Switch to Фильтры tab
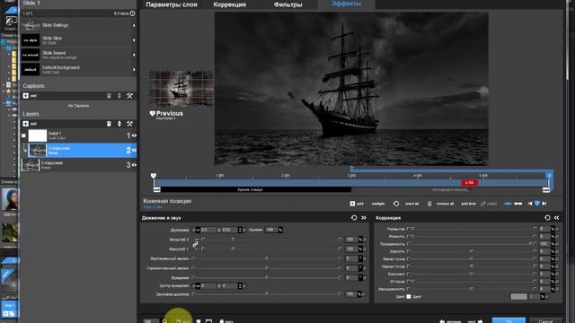Viewport: 575px width, 323px height. pos(287,4)
